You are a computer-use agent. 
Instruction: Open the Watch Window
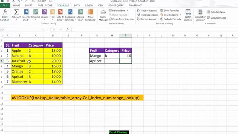coord(188,15)
